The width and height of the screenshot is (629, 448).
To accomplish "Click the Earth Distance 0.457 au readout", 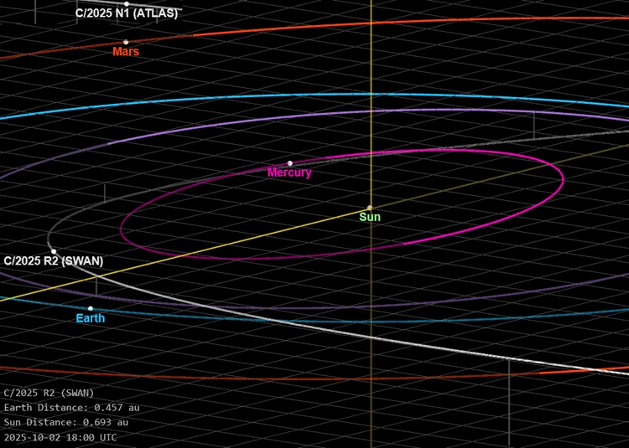I will point(72,408).
